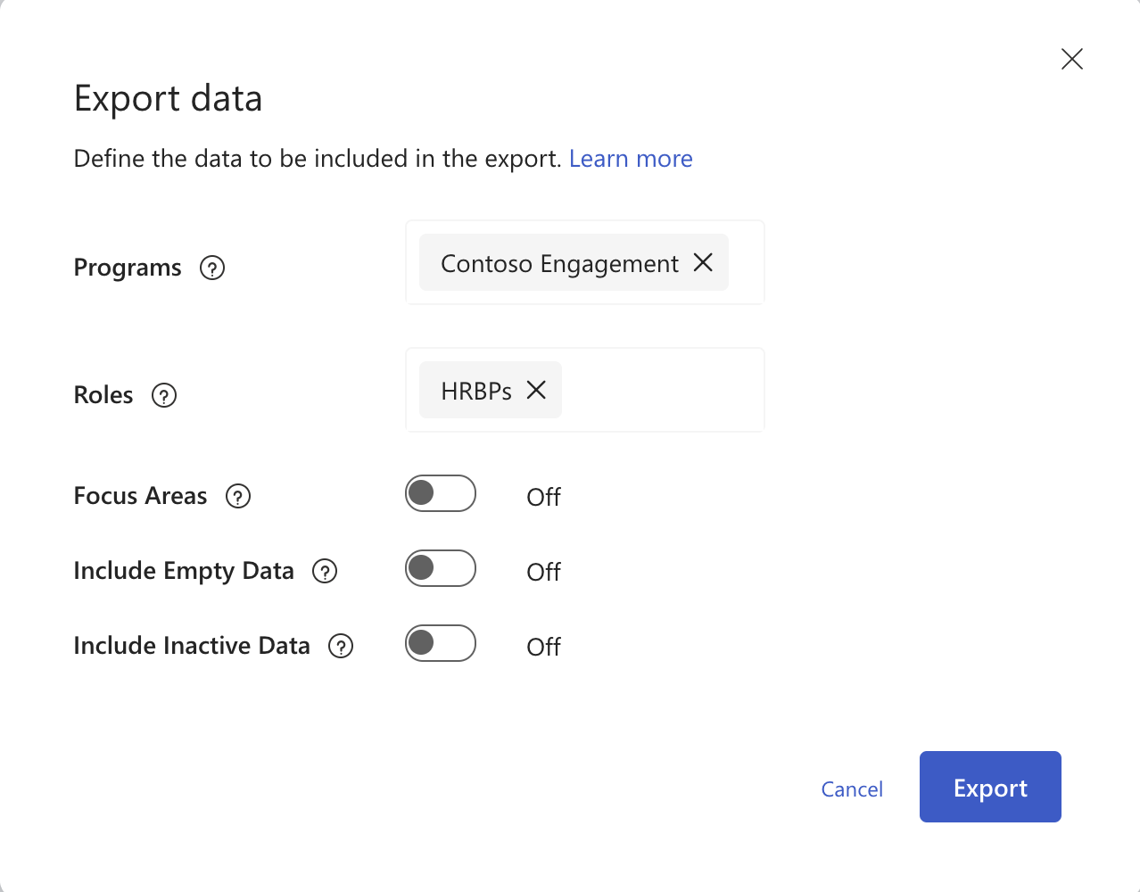Viewport: 1140px width, 892px height.
Task: Remove the HRBPs role chip
Action: click(x=535, y=390)
